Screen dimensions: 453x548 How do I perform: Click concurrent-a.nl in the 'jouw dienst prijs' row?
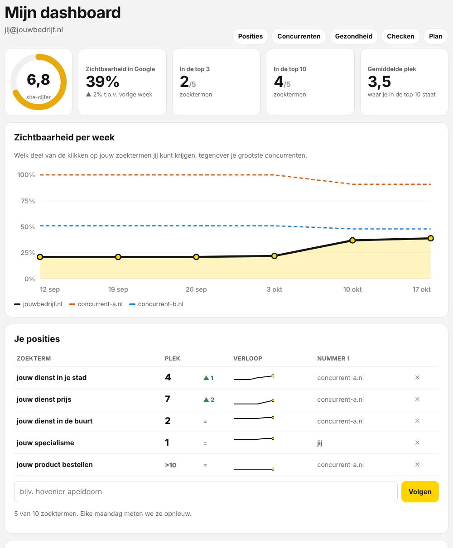tap(341, 399)
